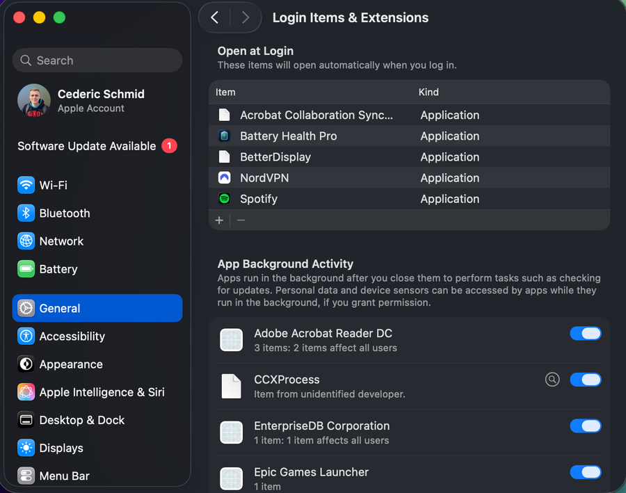Image resolution: width=626 pixels, height=493 pixels.
Task: Click the Apple Intelligence & Siri icon
Action: click(x=26, y=392)
